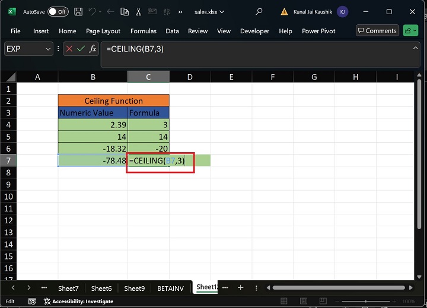Switch to the BETAINV sheet tab
The height and width of the screenshot is (308, 427).
[x=170, y=288]
